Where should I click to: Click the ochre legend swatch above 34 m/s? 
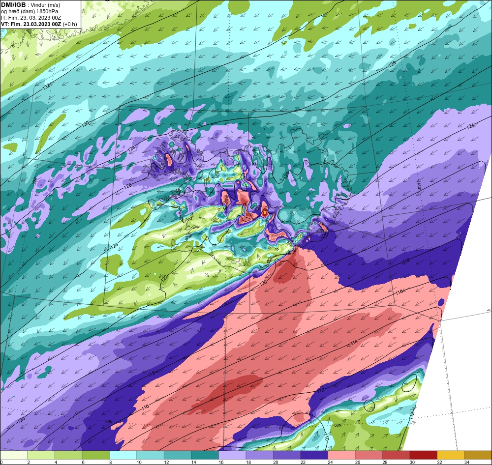coord(478,455)
